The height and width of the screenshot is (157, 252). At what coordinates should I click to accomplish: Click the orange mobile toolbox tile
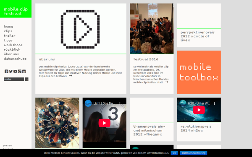(x=199, y=72)
